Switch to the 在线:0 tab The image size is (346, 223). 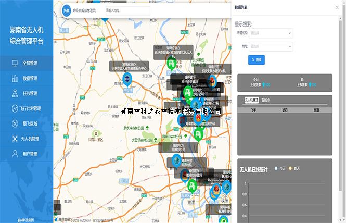pyautogui.click(x=265, y=100)
